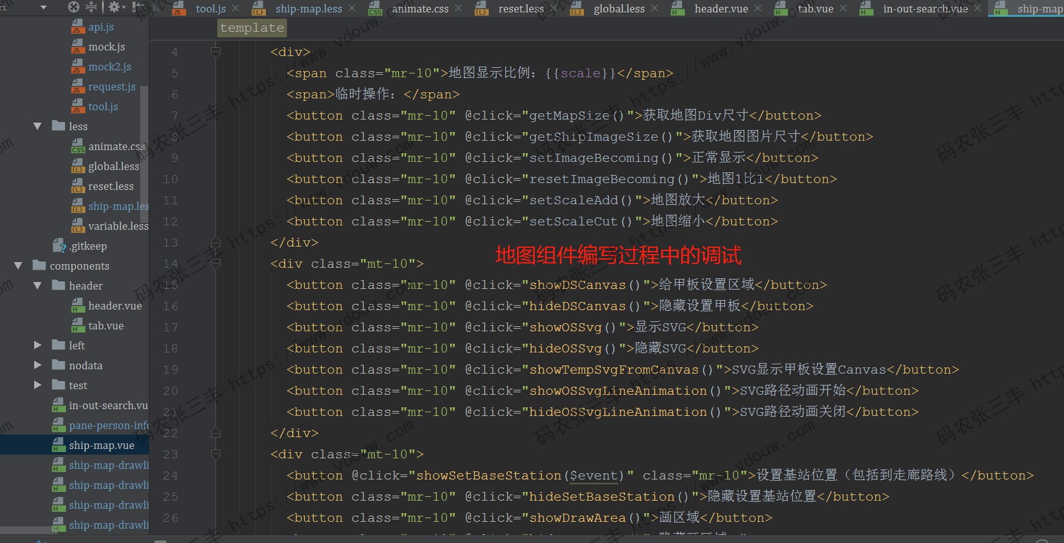Viewport: 1064px width, 543px height.
Task: Close the tool.js editor tab
Action: (x=235, y=8)
